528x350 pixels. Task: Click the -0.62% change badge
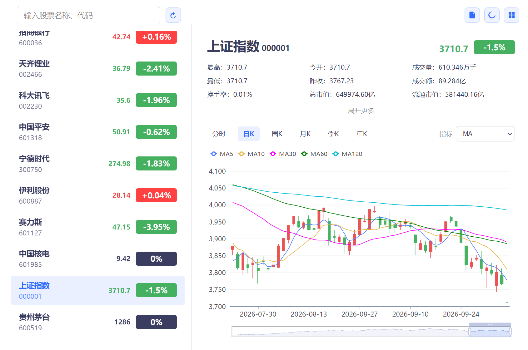tap(156, 132)
